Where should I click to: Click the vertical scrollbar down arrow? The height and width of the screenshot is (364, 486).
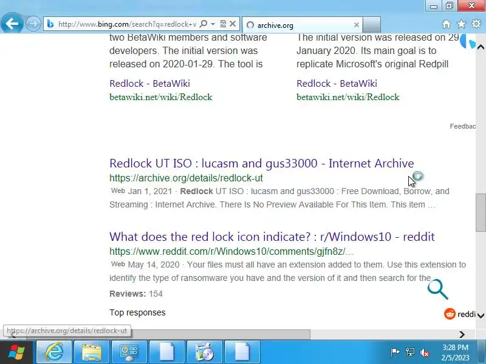481,315
